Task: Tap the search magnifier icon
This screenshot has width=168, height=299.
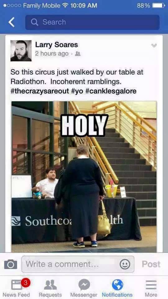Action: tap(35, 22)
